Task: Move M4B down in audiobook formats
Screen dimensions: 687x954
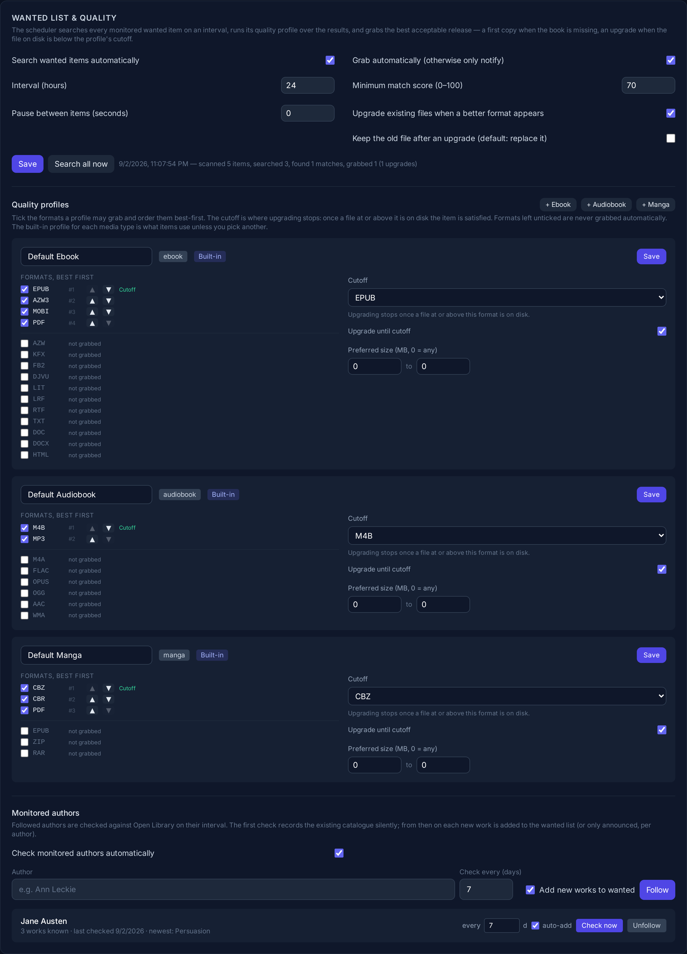Action: pyautogui.click(x=108, y=528)
